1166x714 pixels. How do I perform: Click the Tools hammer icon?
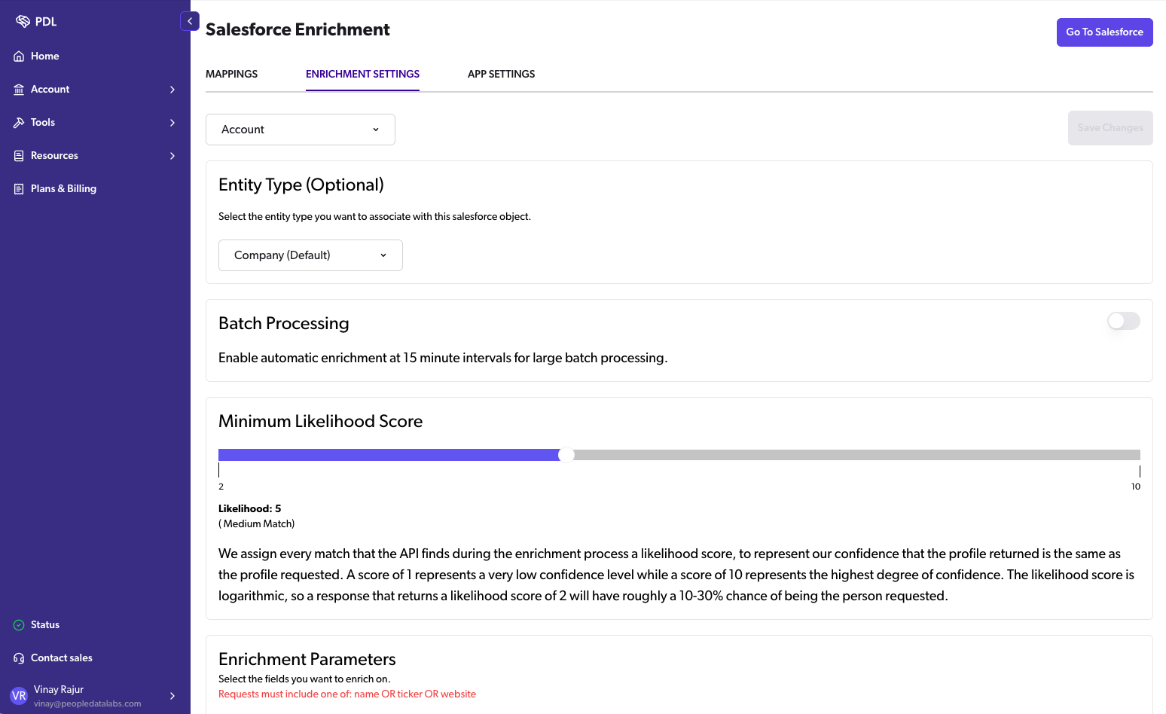(x=19, y=123)
